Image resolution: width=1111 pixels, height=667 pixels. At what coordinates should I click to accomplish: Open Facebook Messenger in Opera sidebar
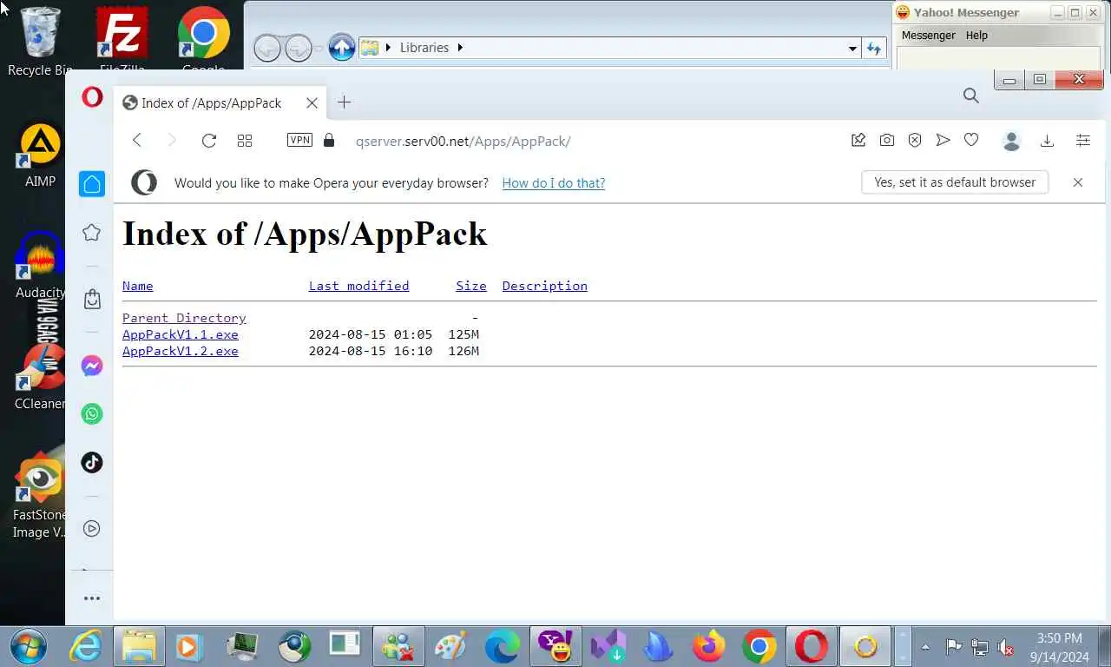coord(92,366)
